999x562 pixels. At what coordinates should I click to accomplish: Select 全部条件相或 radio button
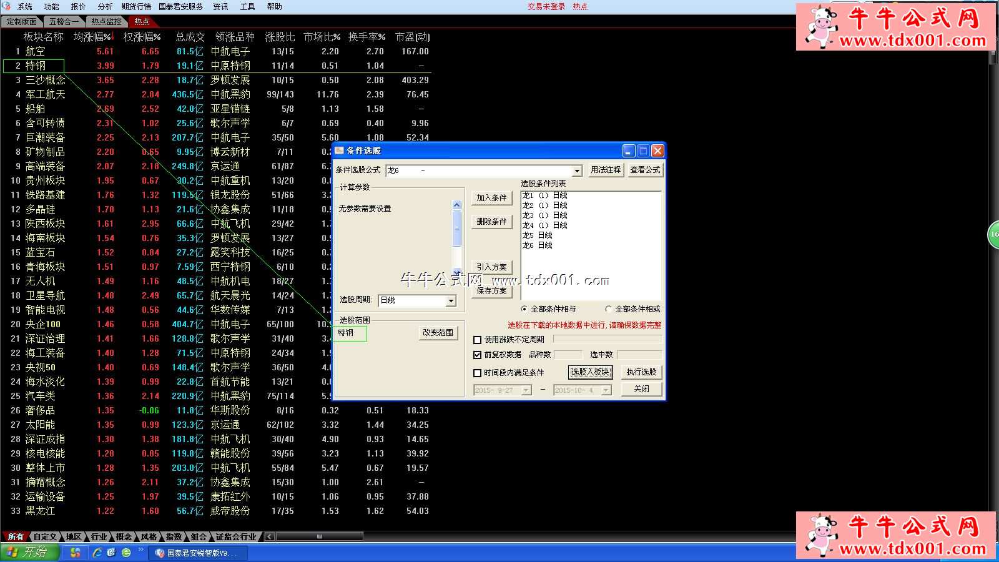coord(608,309)
